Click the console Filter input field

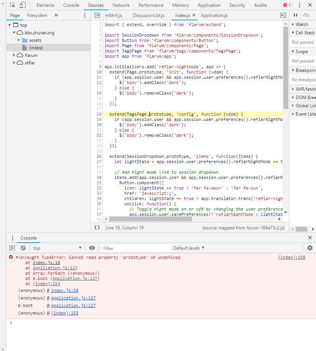[135, 248]
